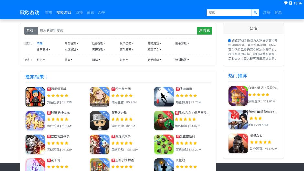
Task: Open the 职场保卫战 title link
Action: click(x=59, y=89)
